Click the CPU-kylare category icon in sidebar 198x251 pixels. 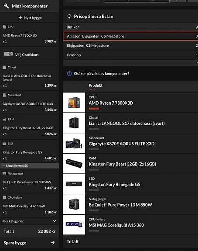coord(4,198)
